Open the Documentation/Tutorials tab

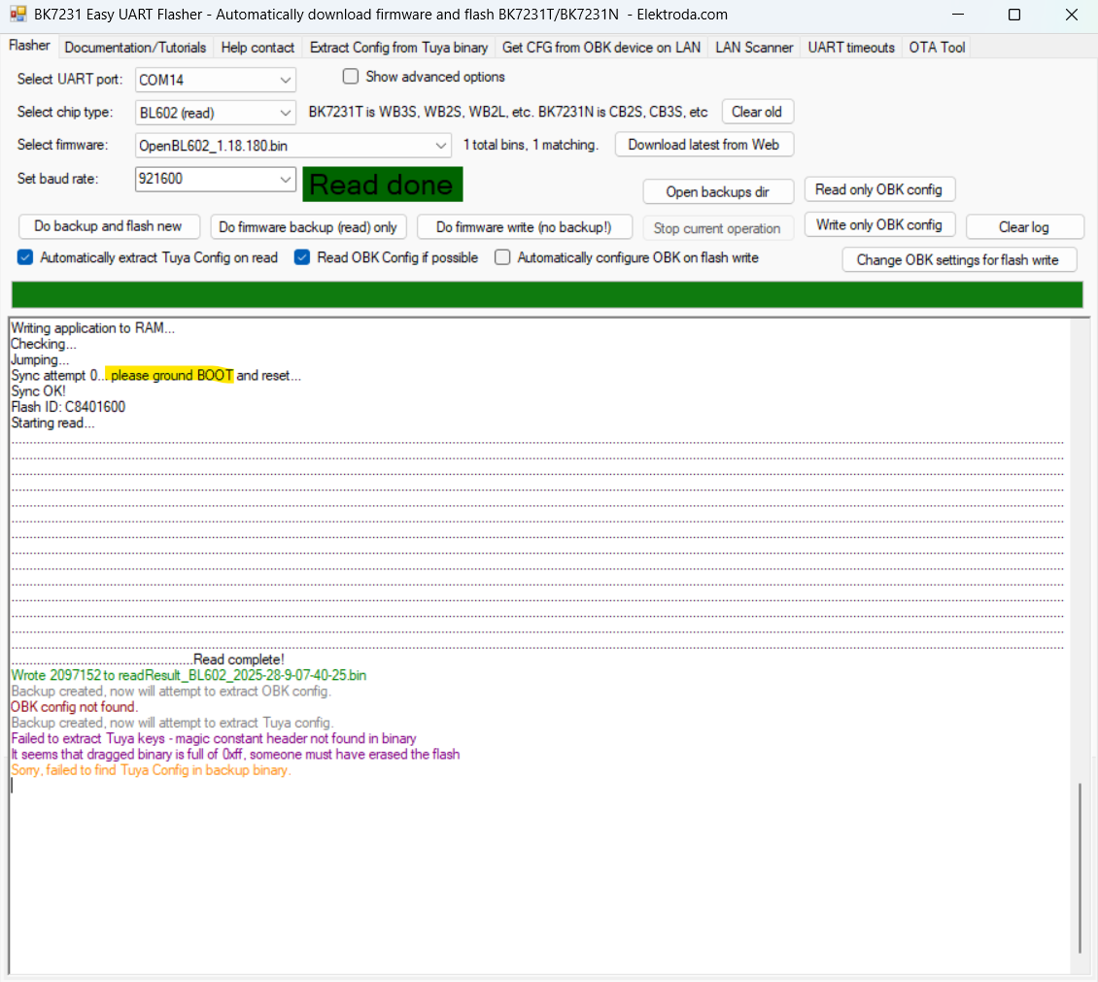(x=135, y=47)
